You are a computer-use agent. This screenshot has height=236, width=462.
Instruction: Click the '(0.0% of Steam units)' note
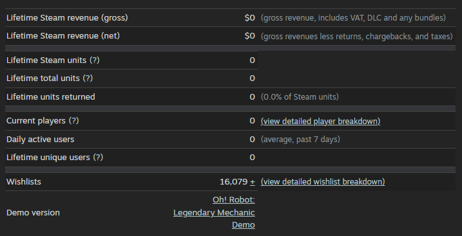point(300,97)
